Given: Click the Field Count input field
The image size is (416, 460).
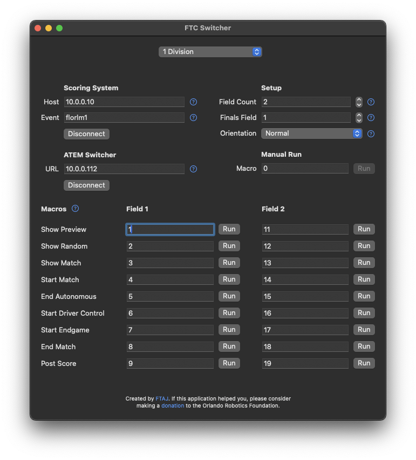Looking at the screenshot, I should click(x=306, y=102).
